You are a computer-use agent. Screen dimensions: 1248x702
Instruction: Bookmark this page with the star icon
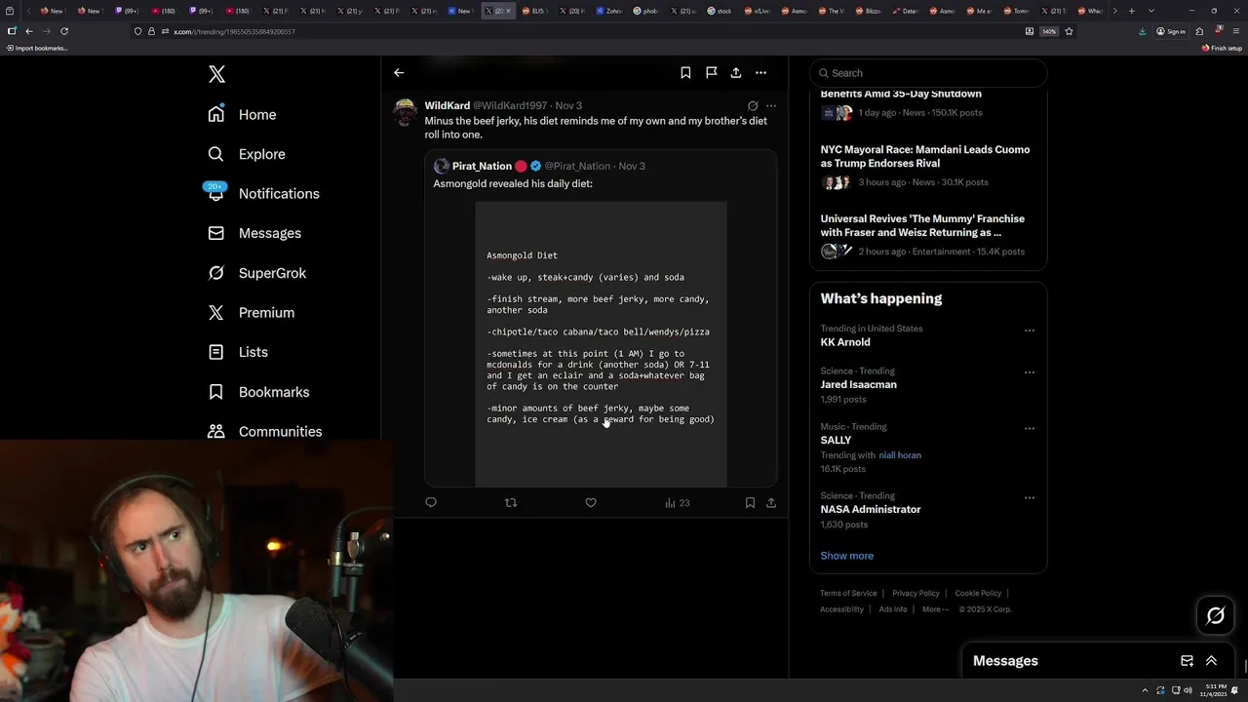[1069, 31]
